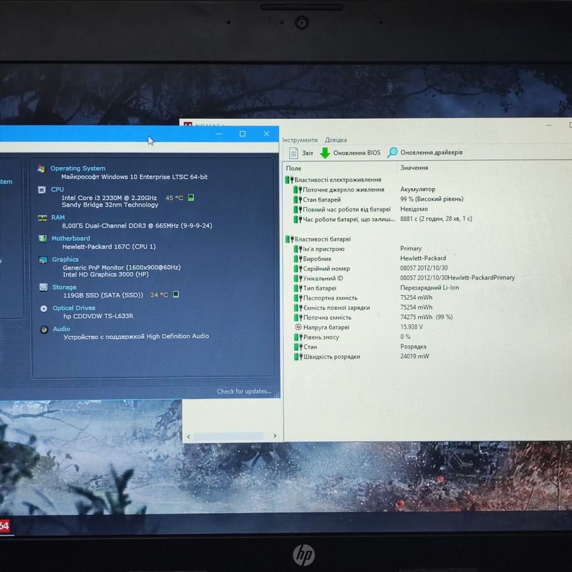Click the battery icon beside Стан батареї
The height and width of the screenshot is (572, 572).
coord(297,200)
